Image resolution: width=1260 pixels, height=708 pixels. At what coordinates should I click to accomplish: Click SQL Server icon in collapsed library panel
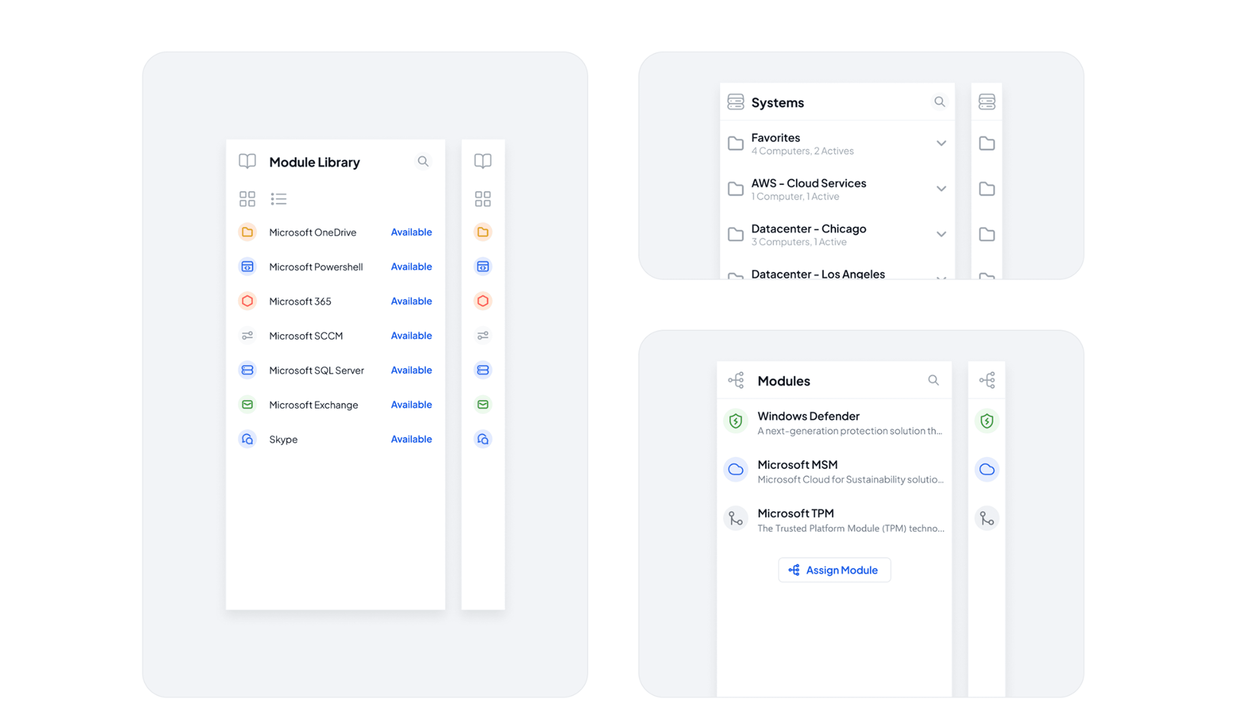pyautogui.click(x=483, y=370)
